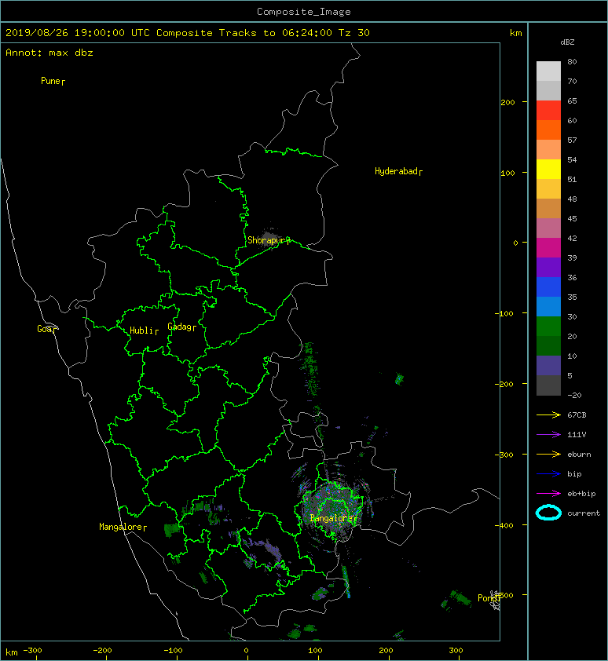The height and width of the screenshot is (661, 608).
Task: Click the dark orange 60 dBZ swatch
Action: [548, 130]
